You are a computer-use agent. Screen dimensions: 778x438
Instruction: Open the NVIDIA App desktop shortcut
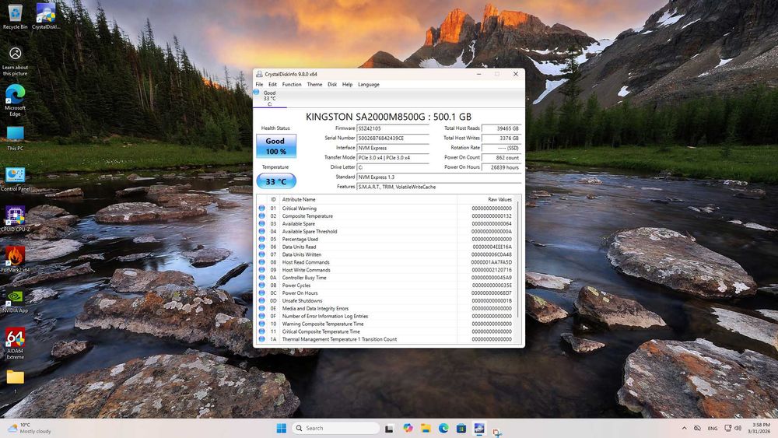coord(15,300)
